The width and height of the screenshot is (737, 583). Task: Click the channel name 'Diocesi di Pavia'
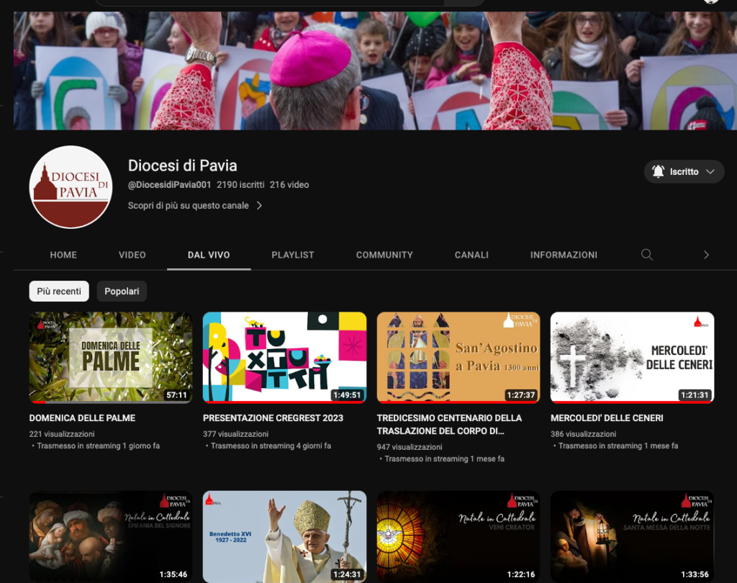click(182, 166)
